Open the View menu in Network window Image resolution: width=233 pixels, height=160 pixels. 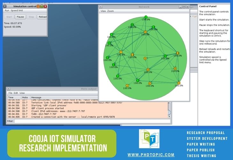click(x=103, y=11)
